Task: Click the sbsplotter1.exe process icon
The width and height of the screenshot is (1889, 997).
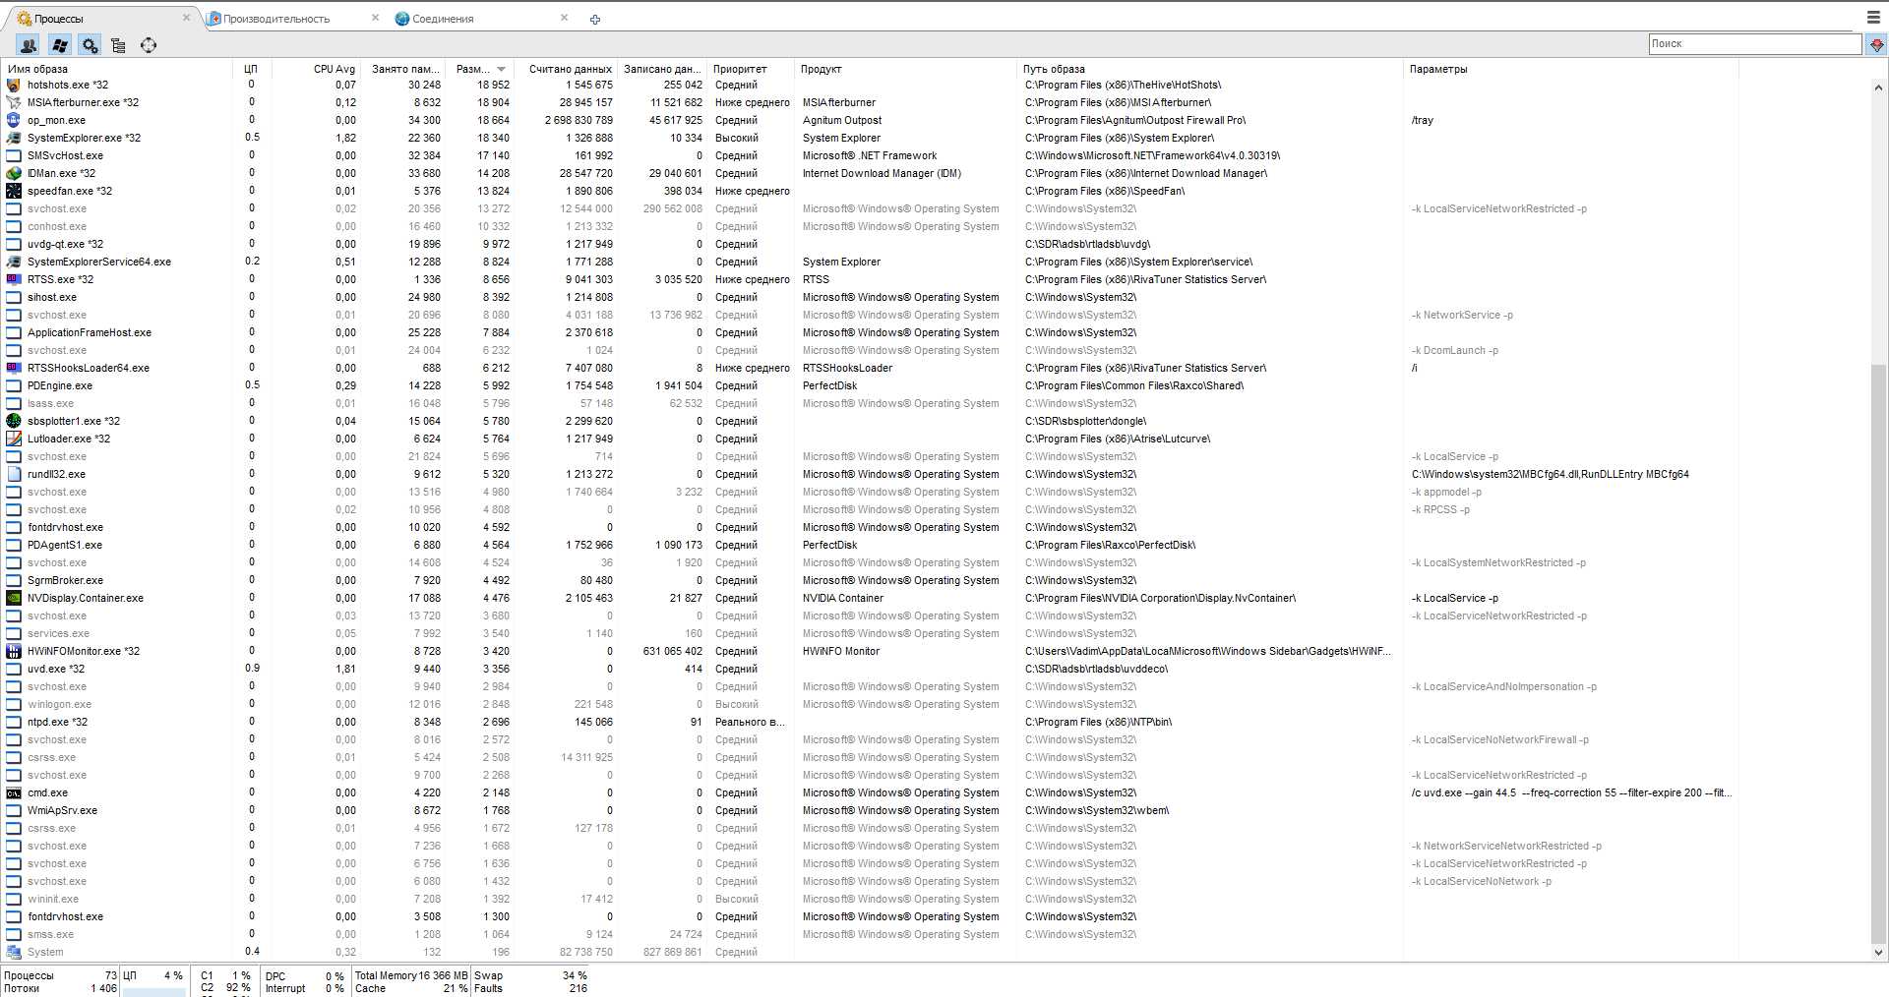Action: pos(14,421)
